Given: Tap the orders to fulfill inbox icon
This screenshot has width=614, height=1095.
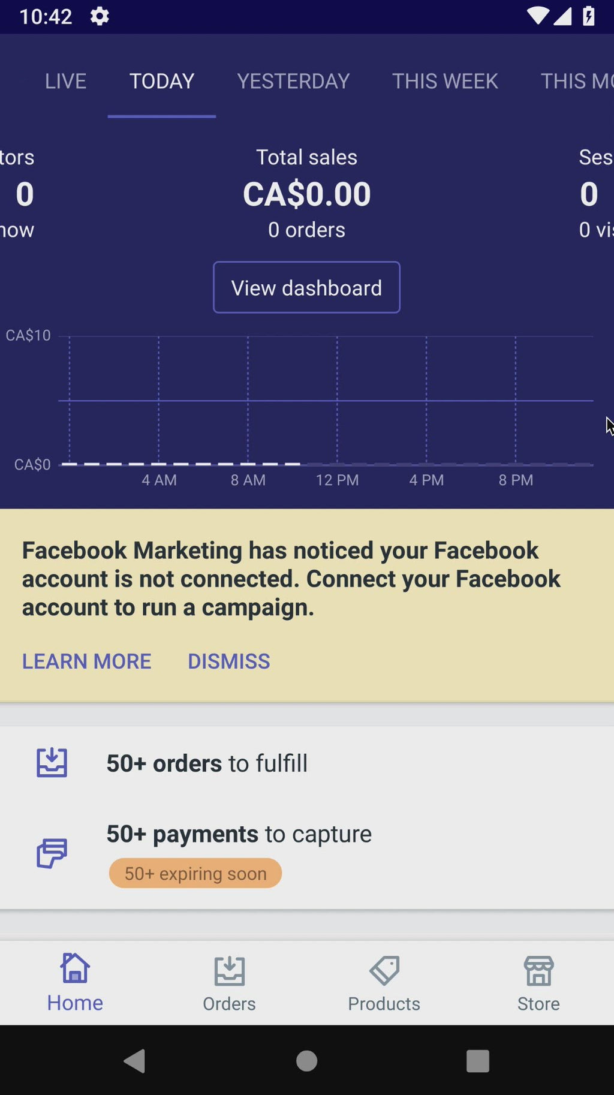Looking at the screenshot, I should 52,763.
